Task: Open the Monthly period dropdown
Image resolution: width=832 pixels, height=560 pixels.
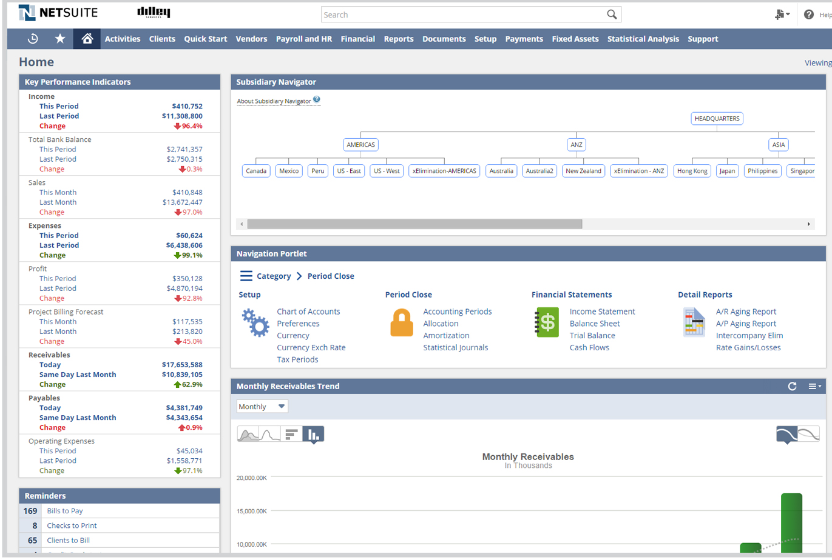Action: click(262, 407)
